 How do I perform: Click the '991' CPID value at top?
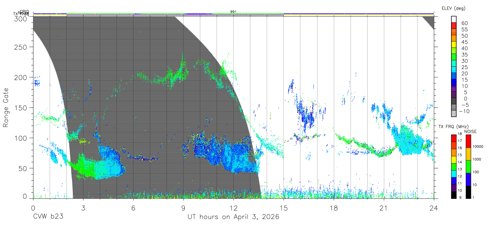233,12
